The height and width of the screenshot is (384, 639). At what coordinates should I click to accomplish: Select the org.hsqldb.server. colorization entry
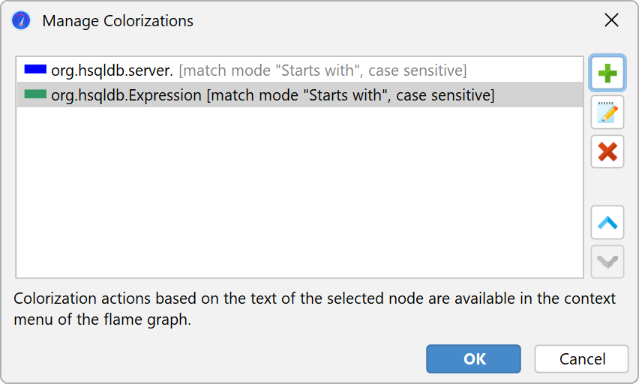pyautogui.click(x=112, y=70)
